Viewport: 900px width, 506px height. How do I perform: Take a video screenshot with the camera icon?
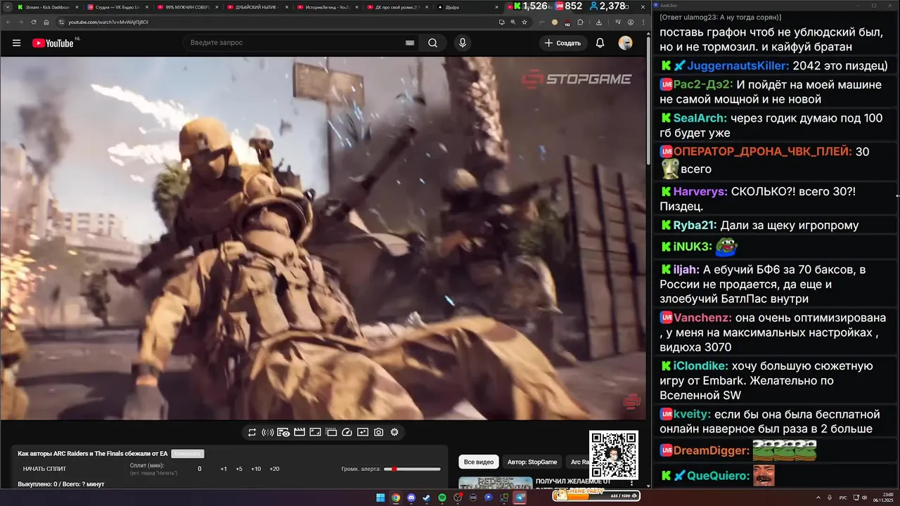(378, 432)
